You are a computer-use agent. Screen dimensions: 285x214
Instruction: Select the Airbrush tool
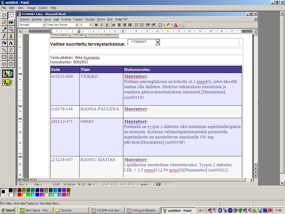coord(4,43)
